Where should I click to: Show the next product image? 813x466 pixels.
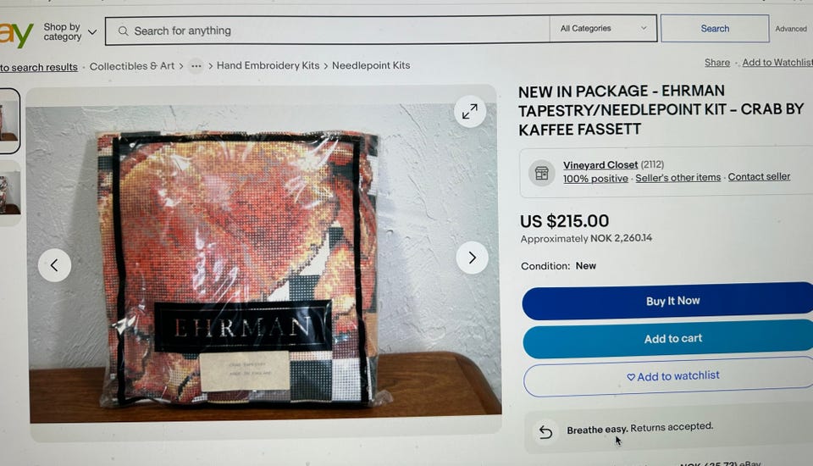pos(472,258)
